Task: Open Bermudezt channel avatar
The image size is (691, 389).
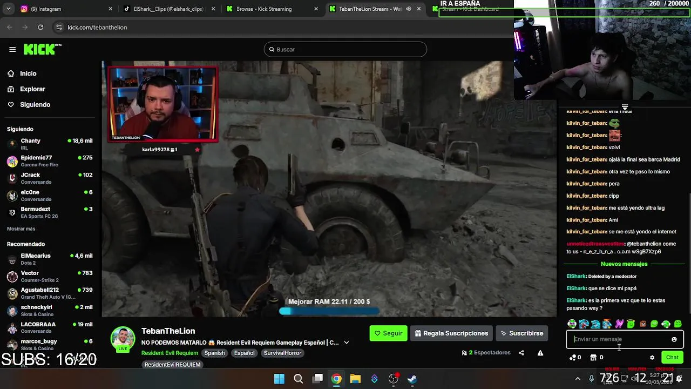Action: [x=12, y=212]
